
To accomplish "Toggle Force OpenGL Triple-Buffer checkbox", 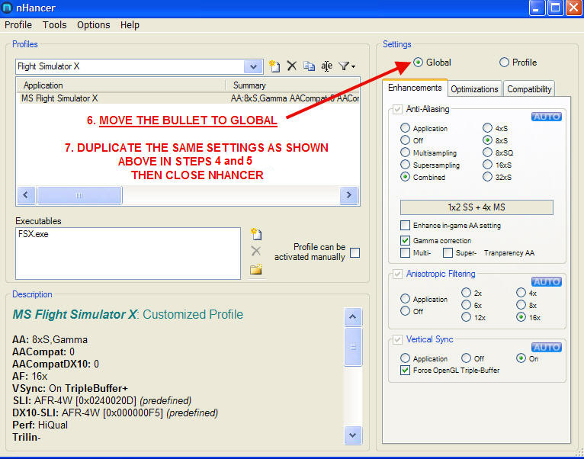I will tap(405, 370).
